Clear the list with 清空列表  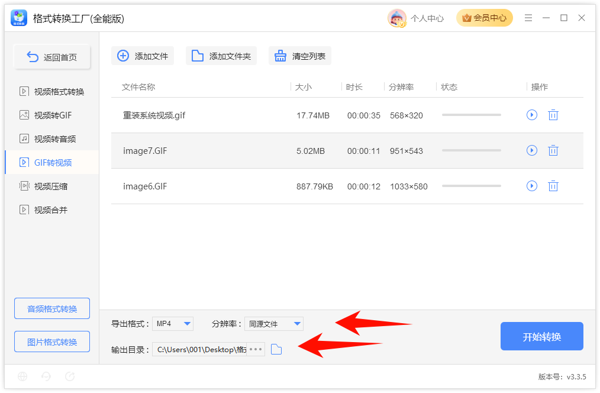[299, 56]
